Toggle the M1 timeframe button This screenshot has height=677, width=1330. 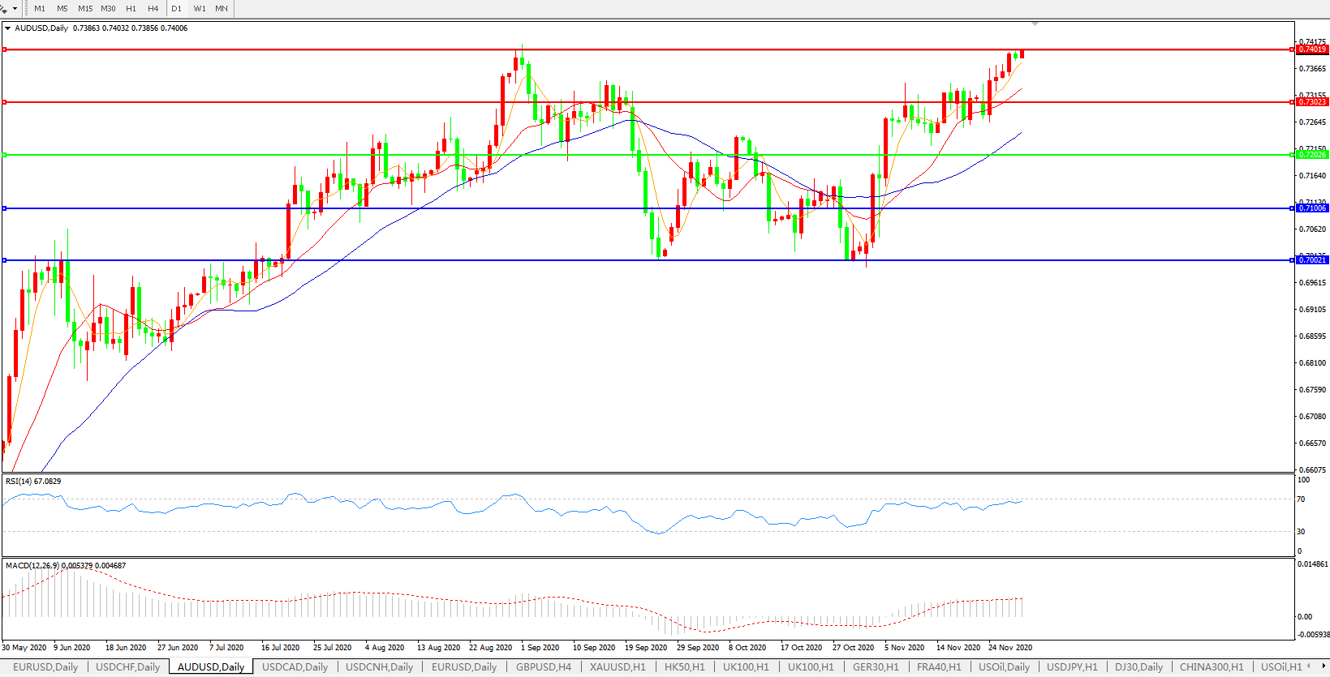(x=40, y=9)
